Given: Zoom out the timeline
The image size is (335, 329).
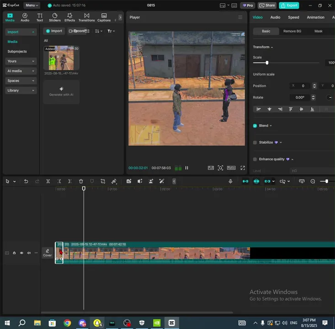Looking at the screenshot, I should 313,181.
